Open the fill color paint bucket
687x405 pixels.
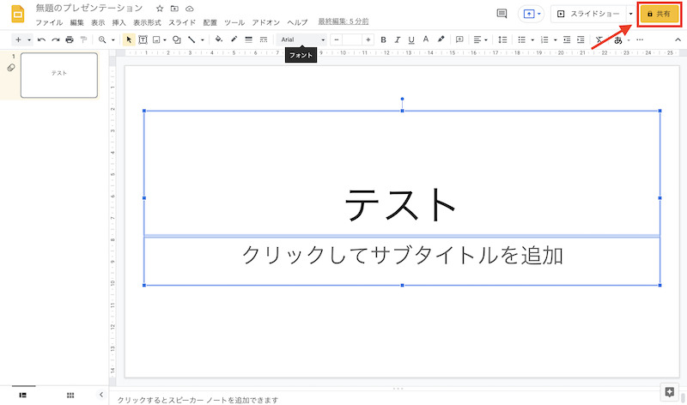click(218, 39)
